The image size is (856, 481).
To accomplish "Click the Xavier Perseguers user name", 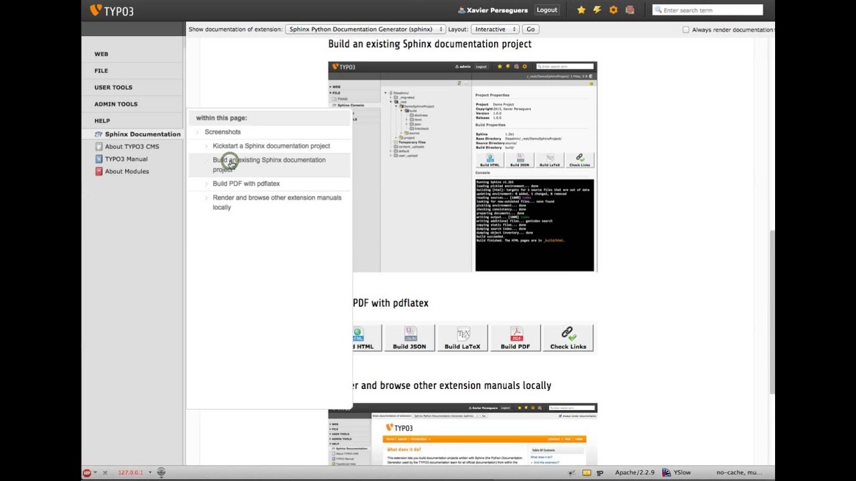I will pyautogui.click(x=497, y=10).
